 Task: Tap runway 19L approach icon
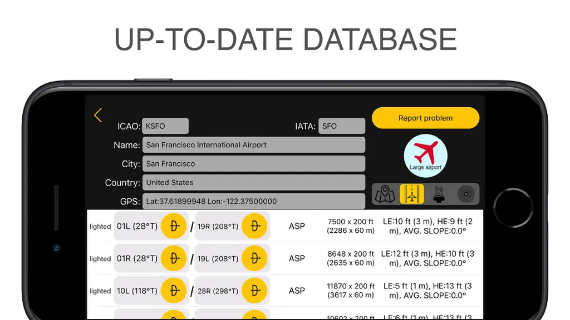coord(254,258)
